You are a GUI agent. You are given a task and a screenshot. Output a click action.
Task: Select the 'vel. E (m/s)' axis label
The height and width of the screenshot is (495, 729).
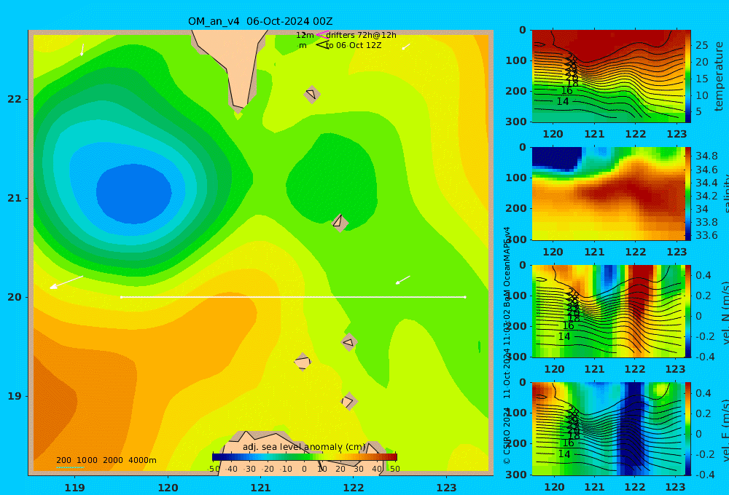tap(724, 430)
